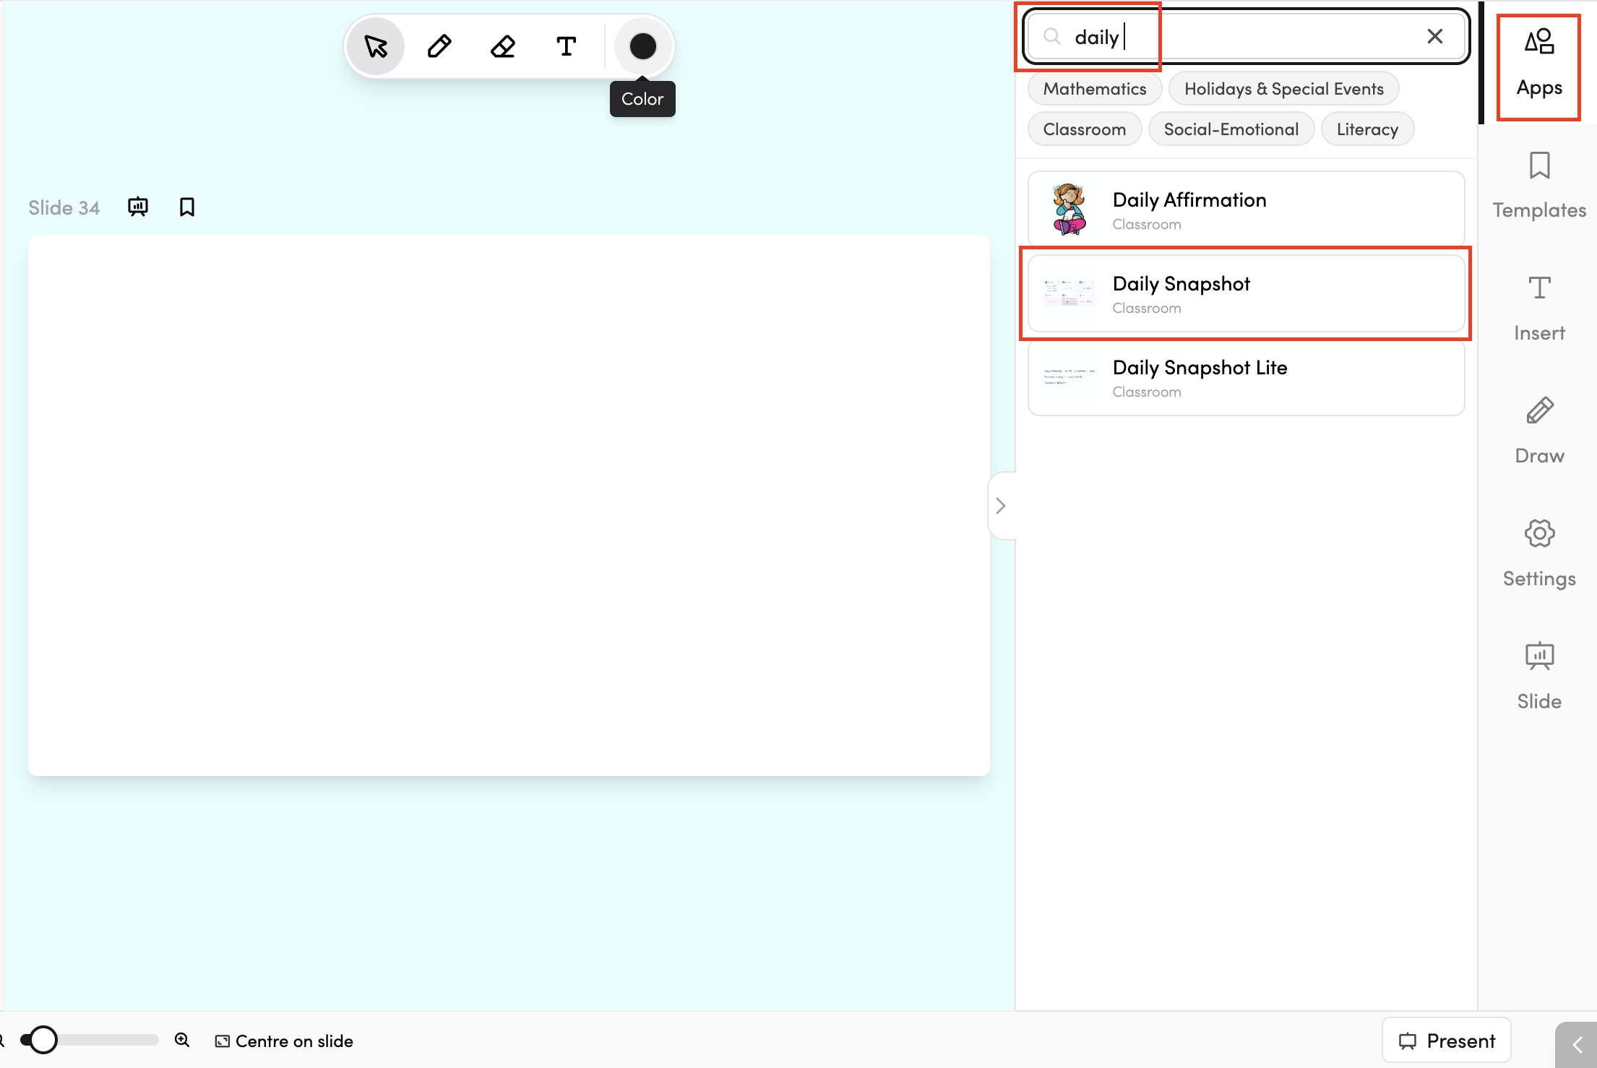Click the zoom in magnifier icon
The width and height of the screenshot is (1597, 1068).
pos(182,1040)
